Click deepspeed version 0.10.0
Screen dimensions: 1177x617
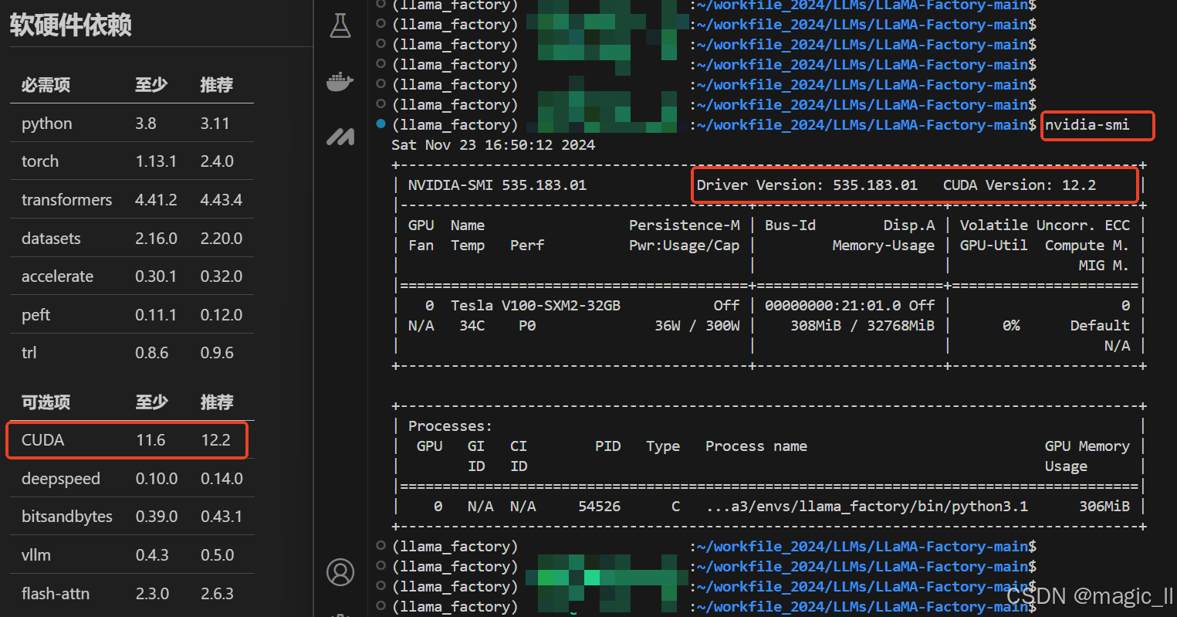tap(157, 479)
